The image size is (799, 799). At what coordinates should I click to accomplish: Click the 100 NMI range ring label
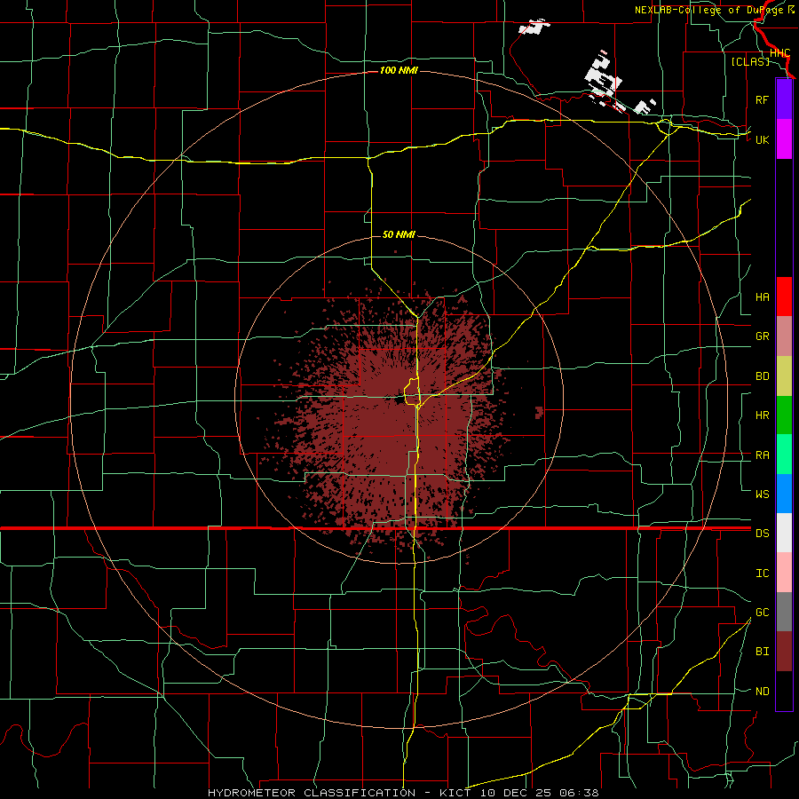click(399, 70)
